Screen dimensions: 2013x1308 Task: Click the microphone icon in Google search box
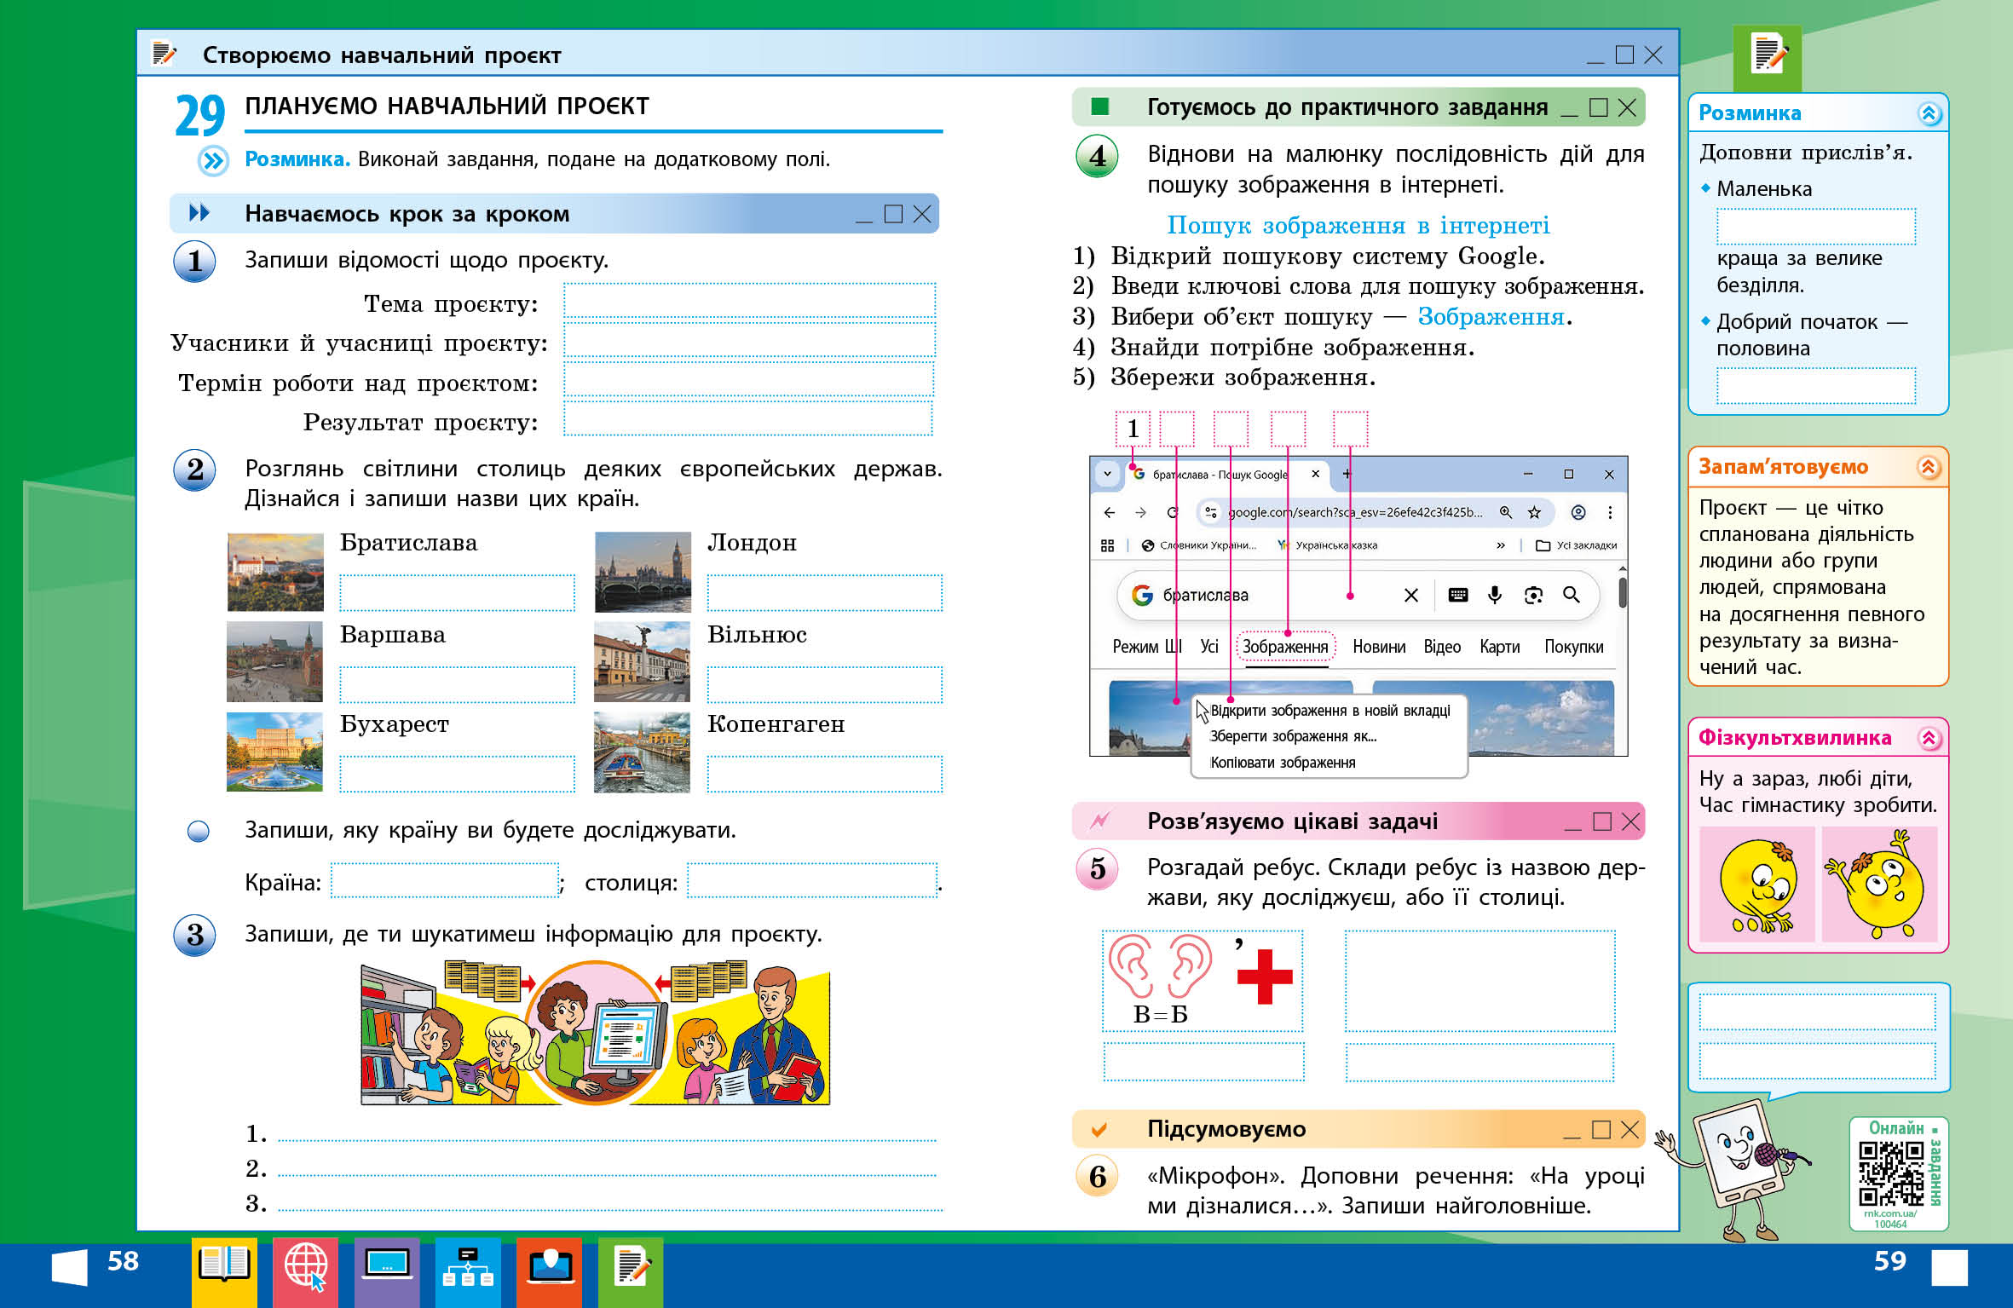[x=1495, y=595]
